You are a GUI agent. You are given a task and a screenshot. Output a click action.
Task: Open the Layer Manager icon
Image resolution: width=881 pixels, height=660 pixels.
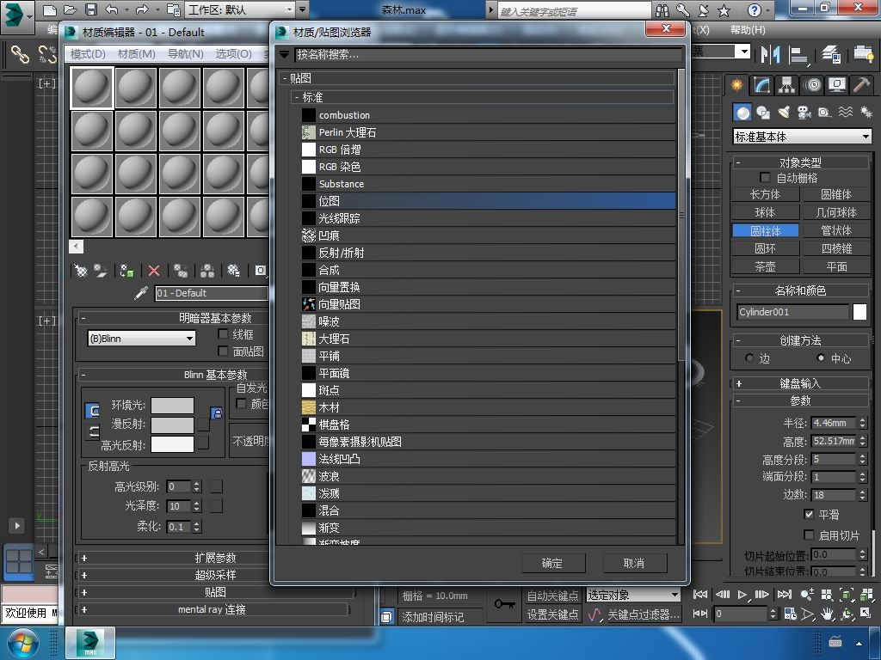[830, 54]
